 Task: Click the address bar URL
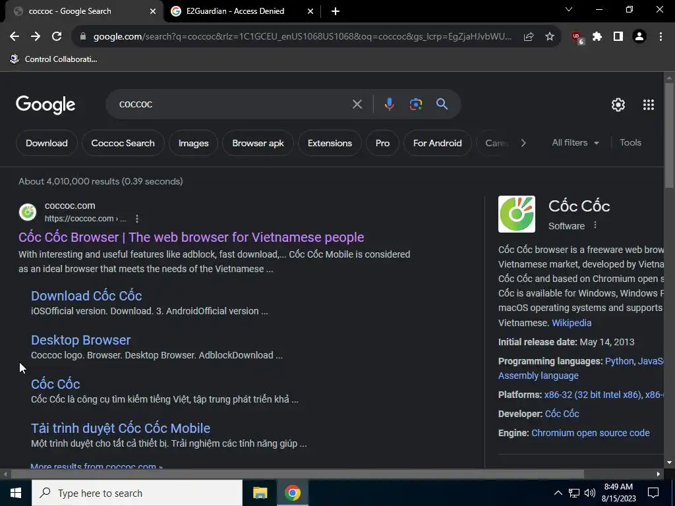point(302,37)
